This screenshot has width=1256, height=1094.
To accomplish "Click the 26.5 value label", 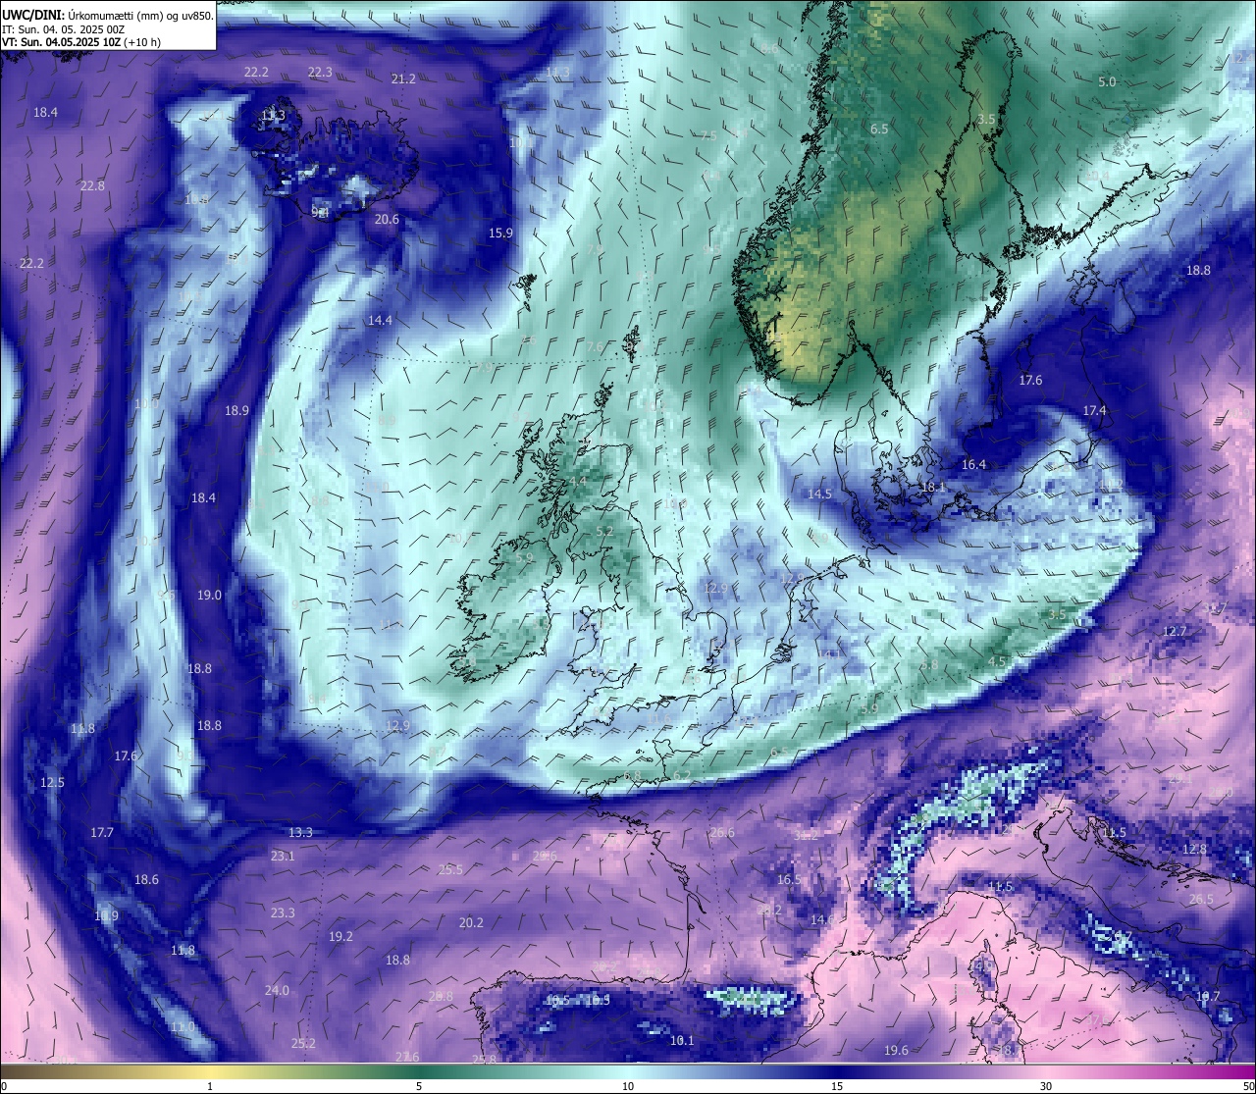I will coord(1201,899).
